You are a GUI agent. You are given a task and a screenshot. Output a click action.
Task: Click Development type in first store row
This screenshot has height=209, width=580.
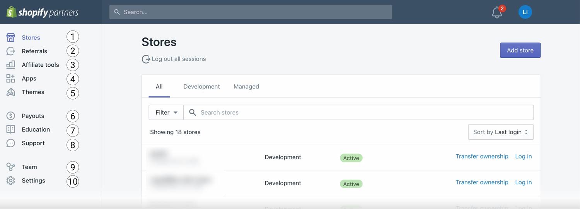point(283,157)
